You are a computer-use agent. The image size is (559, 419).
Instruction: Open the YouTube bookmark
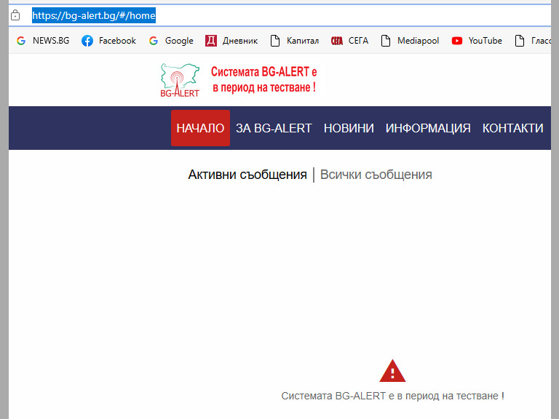click(x=477, y=41)
